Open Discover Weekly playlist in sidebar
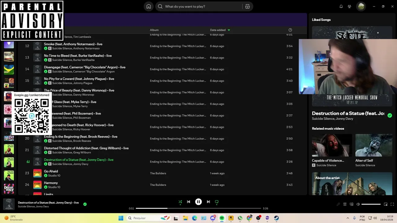 [9, 189]
